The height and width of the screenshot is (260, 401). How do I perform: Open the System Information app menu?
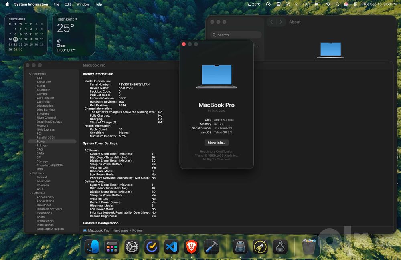click(31, 4)
